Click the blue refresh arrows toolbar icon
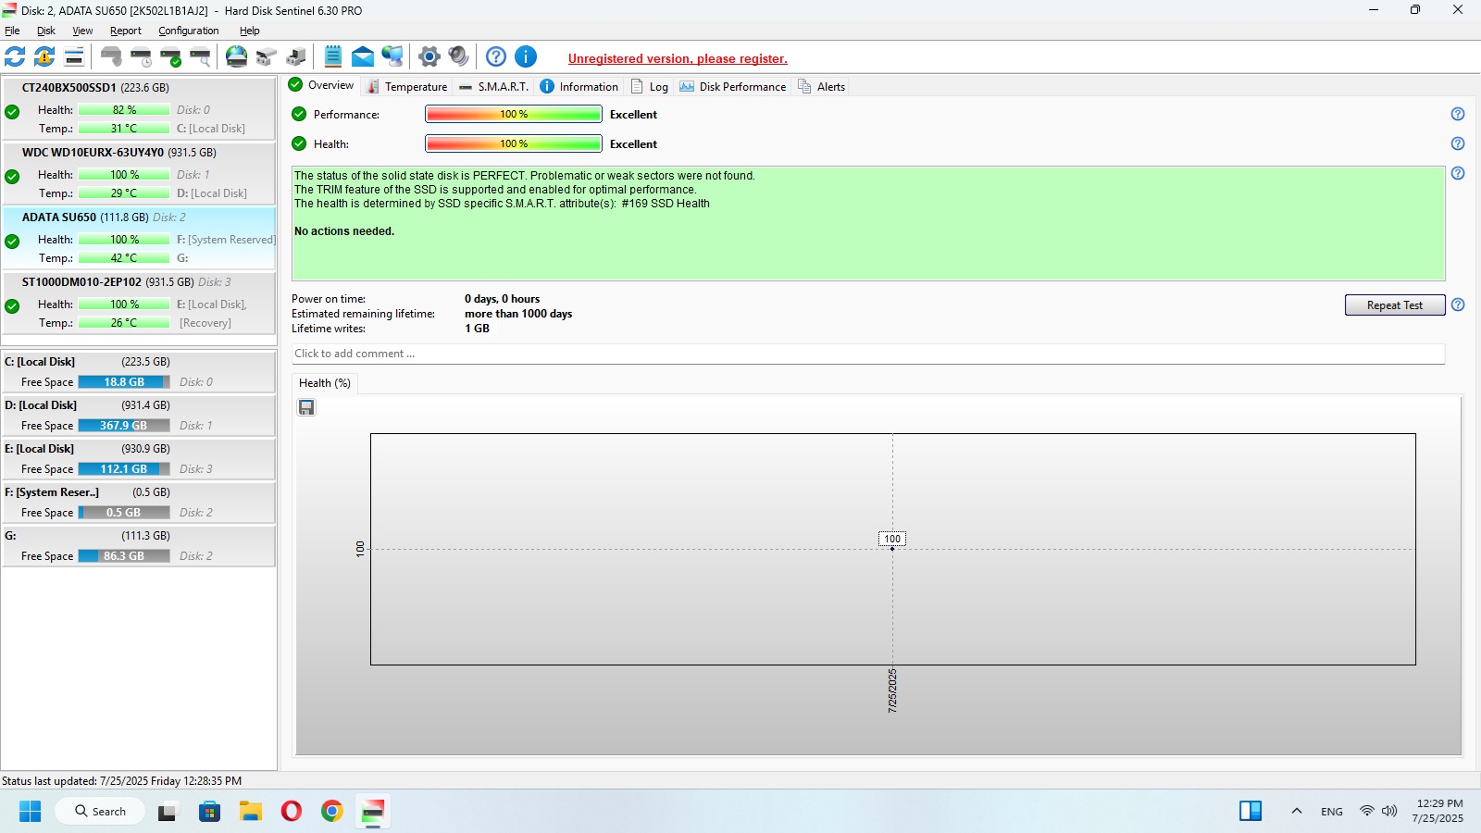Screen dimensions: 1481x833 15,56
